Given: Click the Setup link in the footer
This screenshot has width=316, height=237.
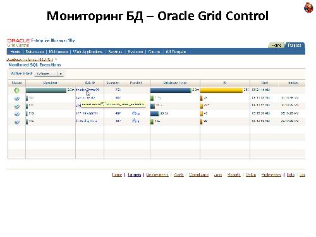Looking at the screenshot, I should click(x=251, y=174).
